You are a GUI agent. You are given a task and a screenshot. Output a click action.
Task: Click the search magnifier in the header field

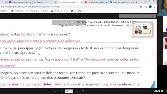coord(153,16)
